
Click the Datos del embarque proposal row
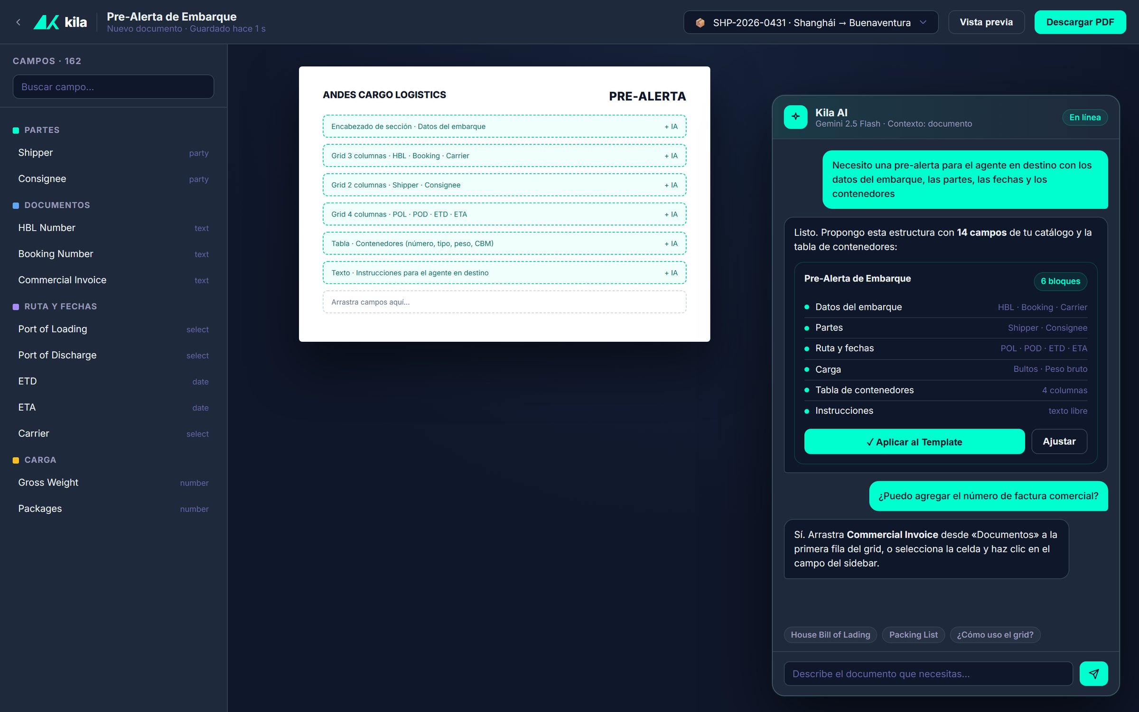click(945, 307)
